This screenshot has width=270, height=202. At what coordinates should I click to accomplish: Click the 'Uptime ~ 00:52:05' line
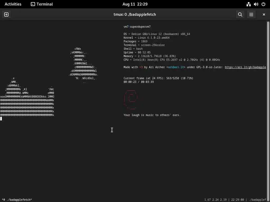(137, 52)
